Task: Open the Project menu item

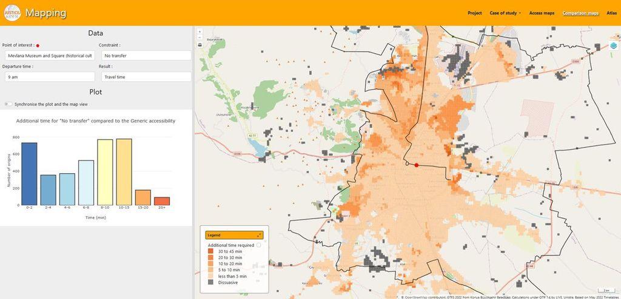Action: coord(475,13)
